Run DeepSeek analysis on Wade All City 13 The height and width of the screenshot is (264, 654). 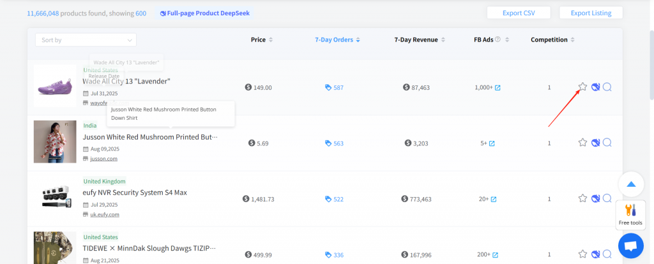click(x=595, y=87)
